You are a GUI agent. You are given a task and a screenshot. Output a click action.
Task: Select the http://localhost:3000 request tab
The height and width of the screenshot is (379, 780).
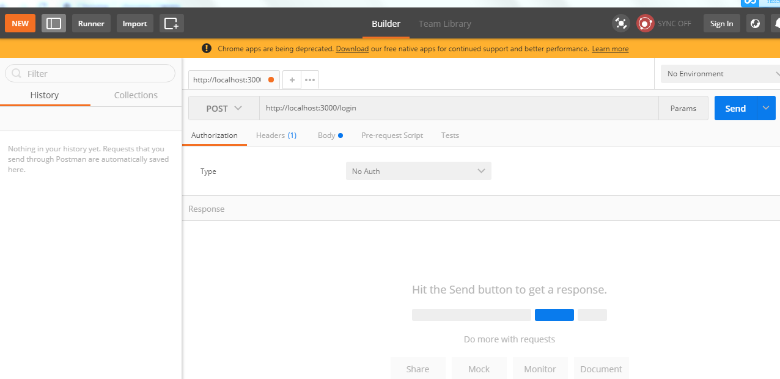tap(234, 80)
